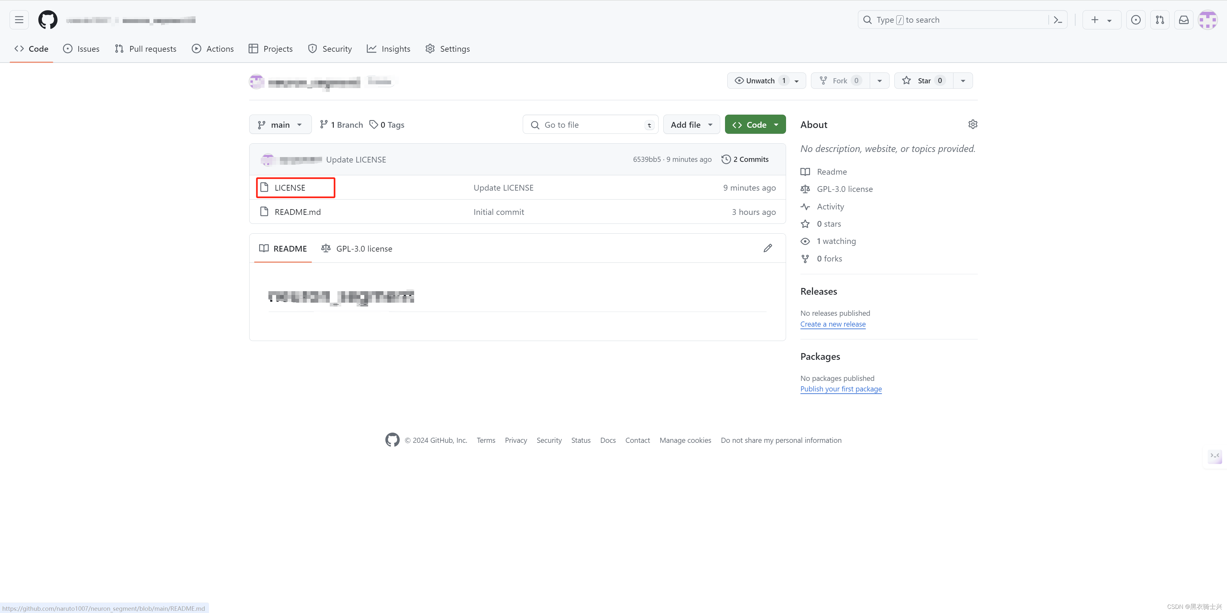Open the command palette icon
This screenshot has height=613, width=1227.
(x=1058, y=20)
